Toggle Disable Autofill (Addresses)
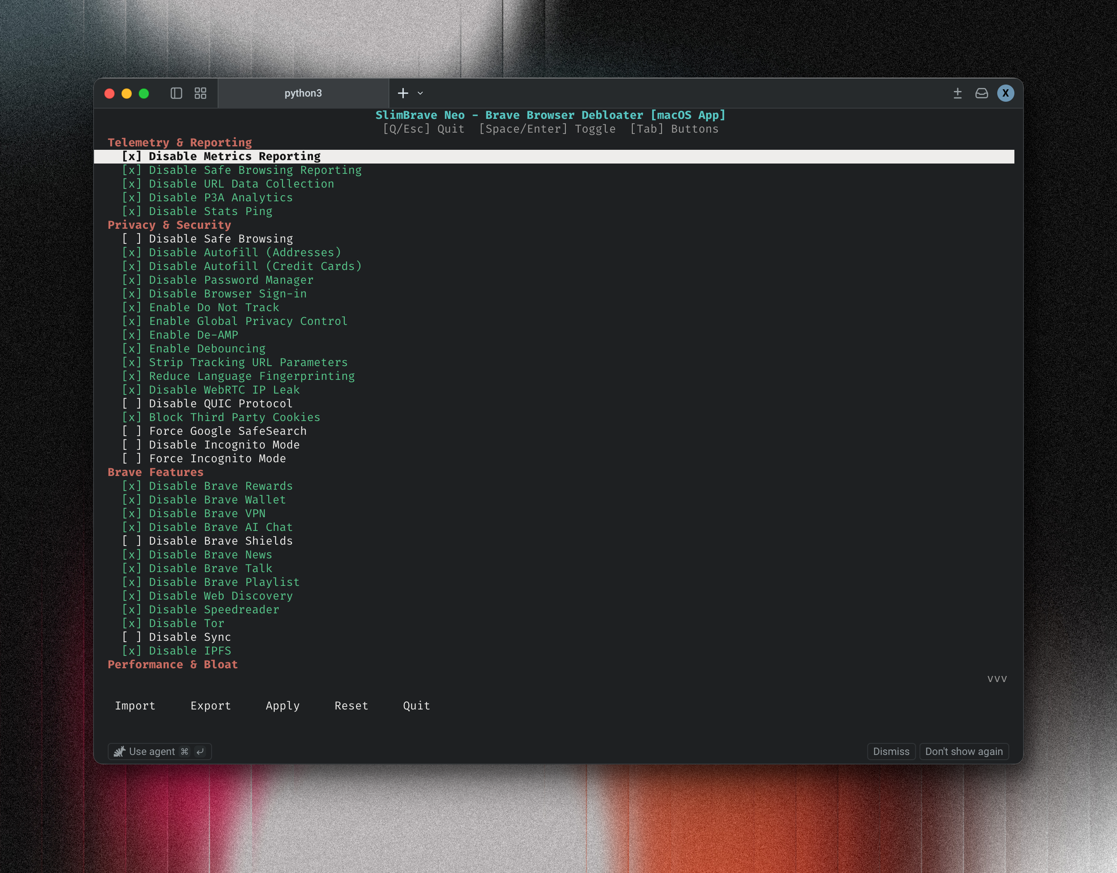The image size is (1117, 873). tap(231, 253)
